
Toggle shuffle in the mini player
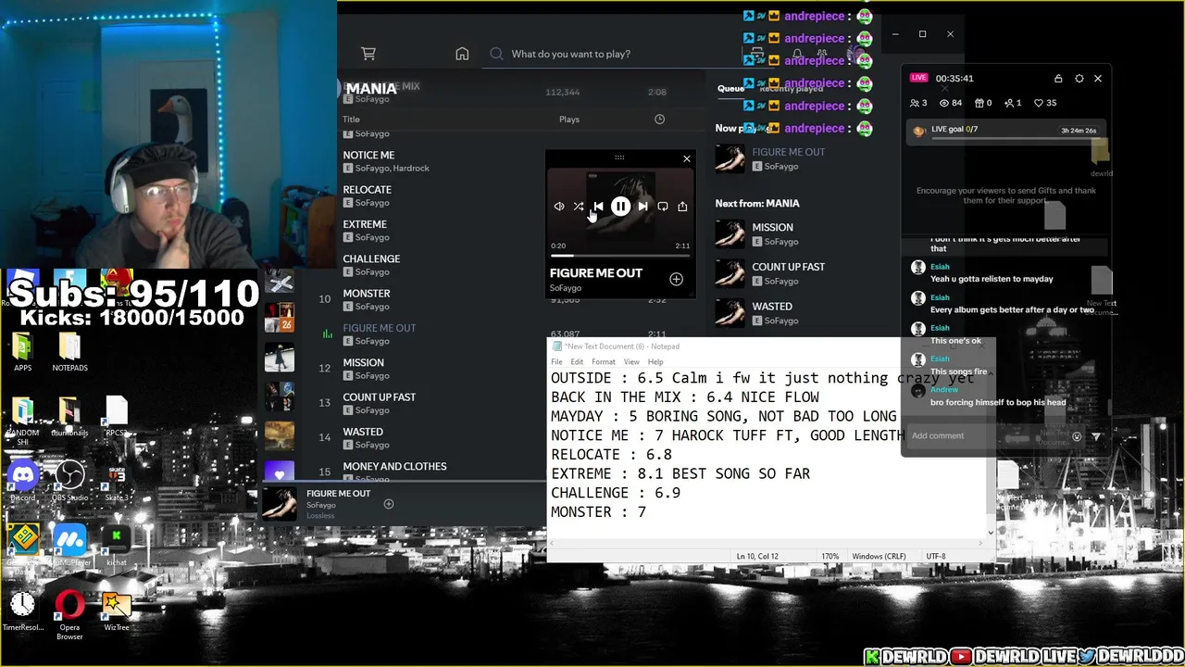[x=578, y=207]
